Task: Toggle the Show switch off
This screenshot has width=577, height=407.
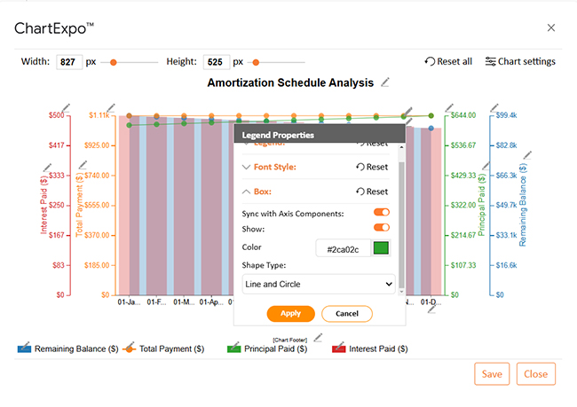Action: click(x=382, y=228)
